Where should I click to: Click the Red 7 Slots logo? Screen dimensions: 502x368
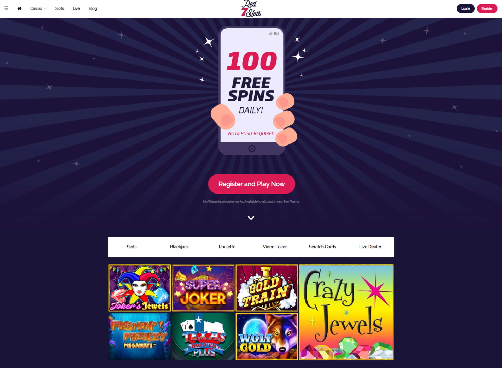pyautogui.click(x=251, y=9)
